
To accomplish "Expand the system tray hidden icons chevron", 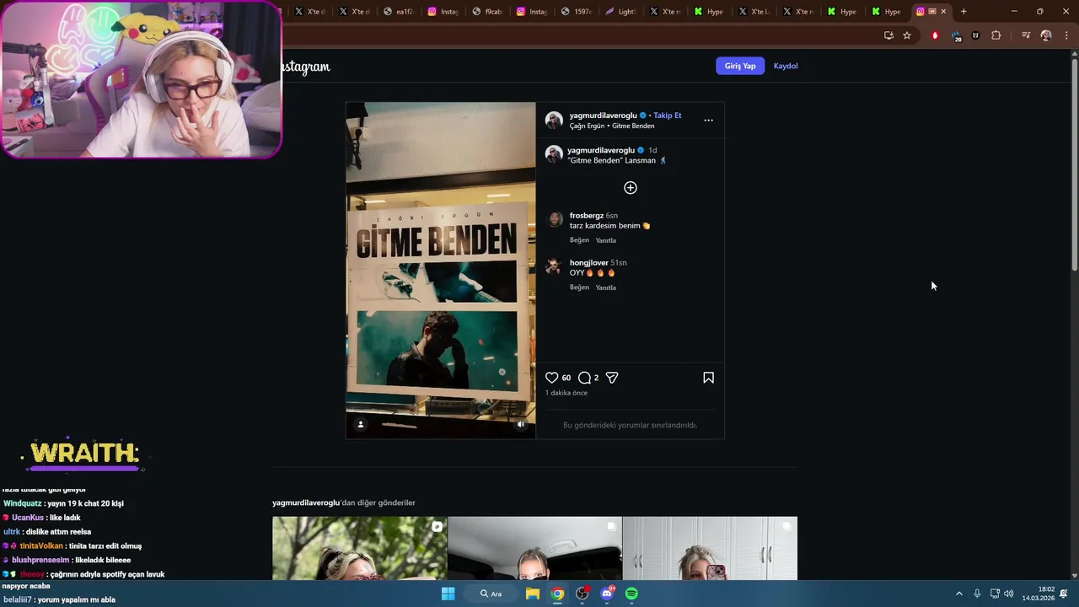I will click(958, 594).
